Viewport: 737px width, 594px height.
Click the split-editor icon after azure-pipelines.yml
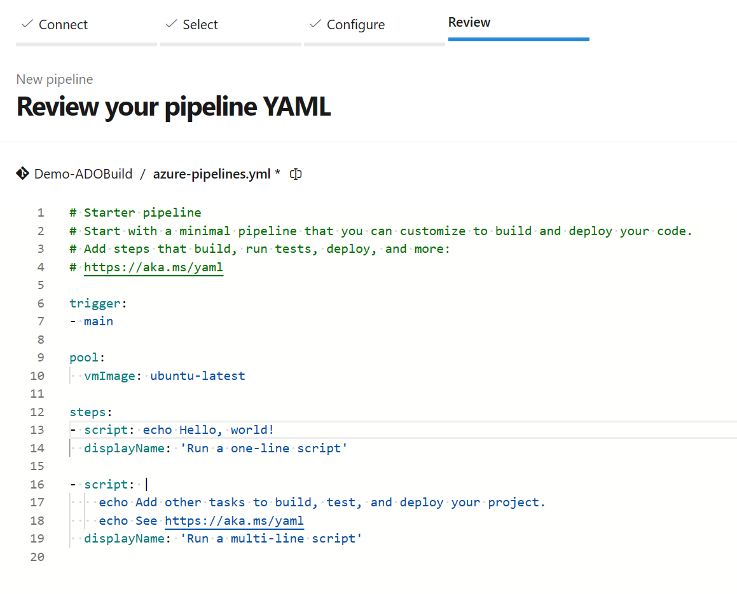tap(295, 173)
